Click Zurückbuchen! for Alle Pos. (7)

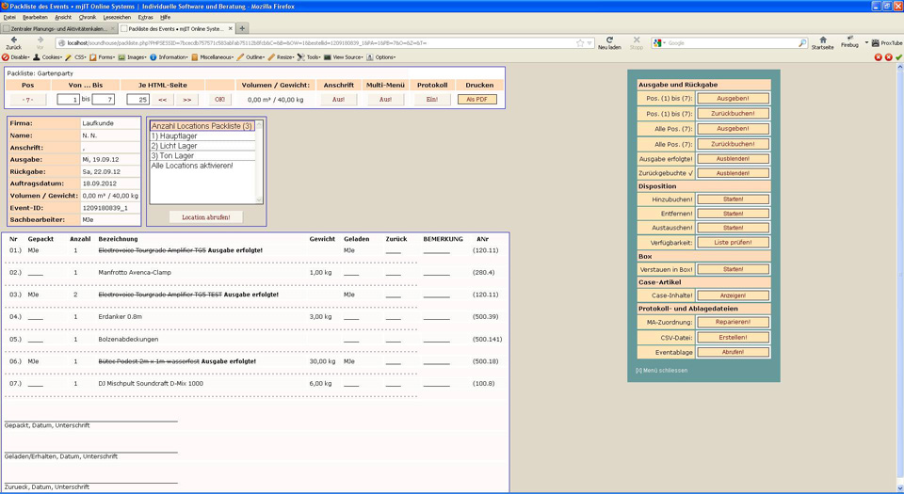point(733,144)
